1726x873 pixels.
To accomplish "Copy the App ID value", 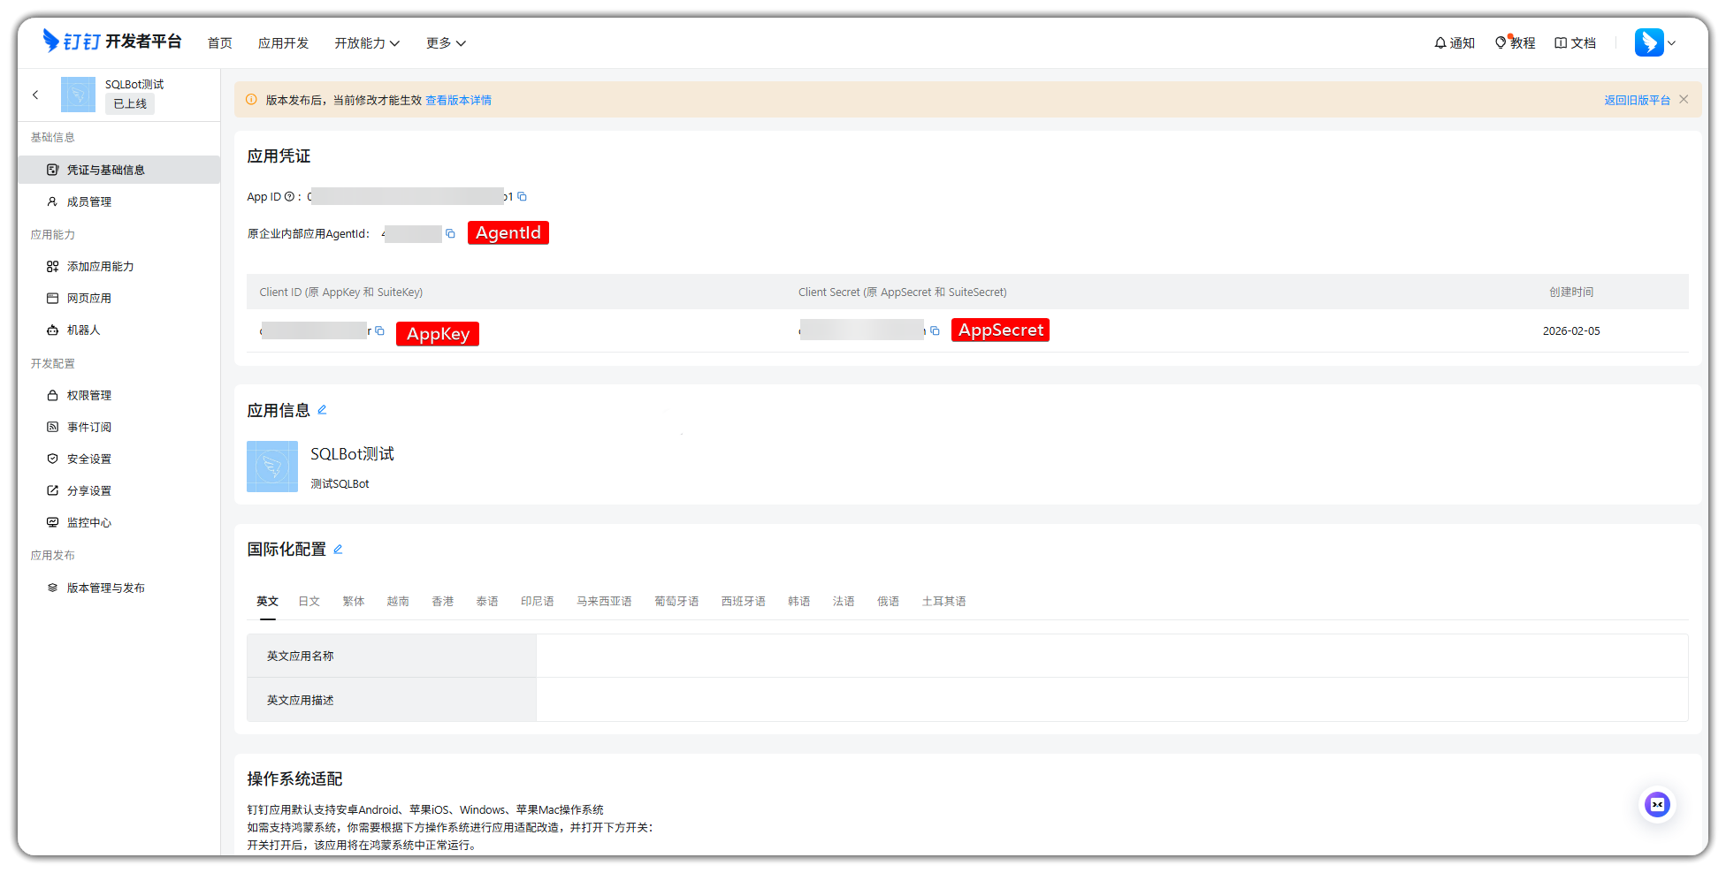I will coord(522,197).
